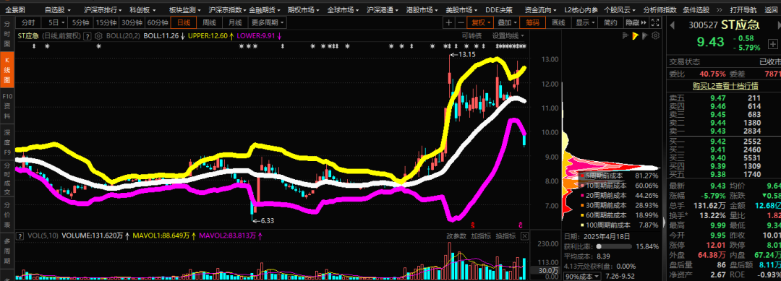Close the VOL sub-chart with the X icon
Screen dimensions: 781x281
(x=524, y=236)
